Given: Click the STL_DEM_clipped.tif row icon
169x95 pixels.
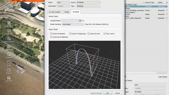Looking at the screenshot, I should point(126,18).
